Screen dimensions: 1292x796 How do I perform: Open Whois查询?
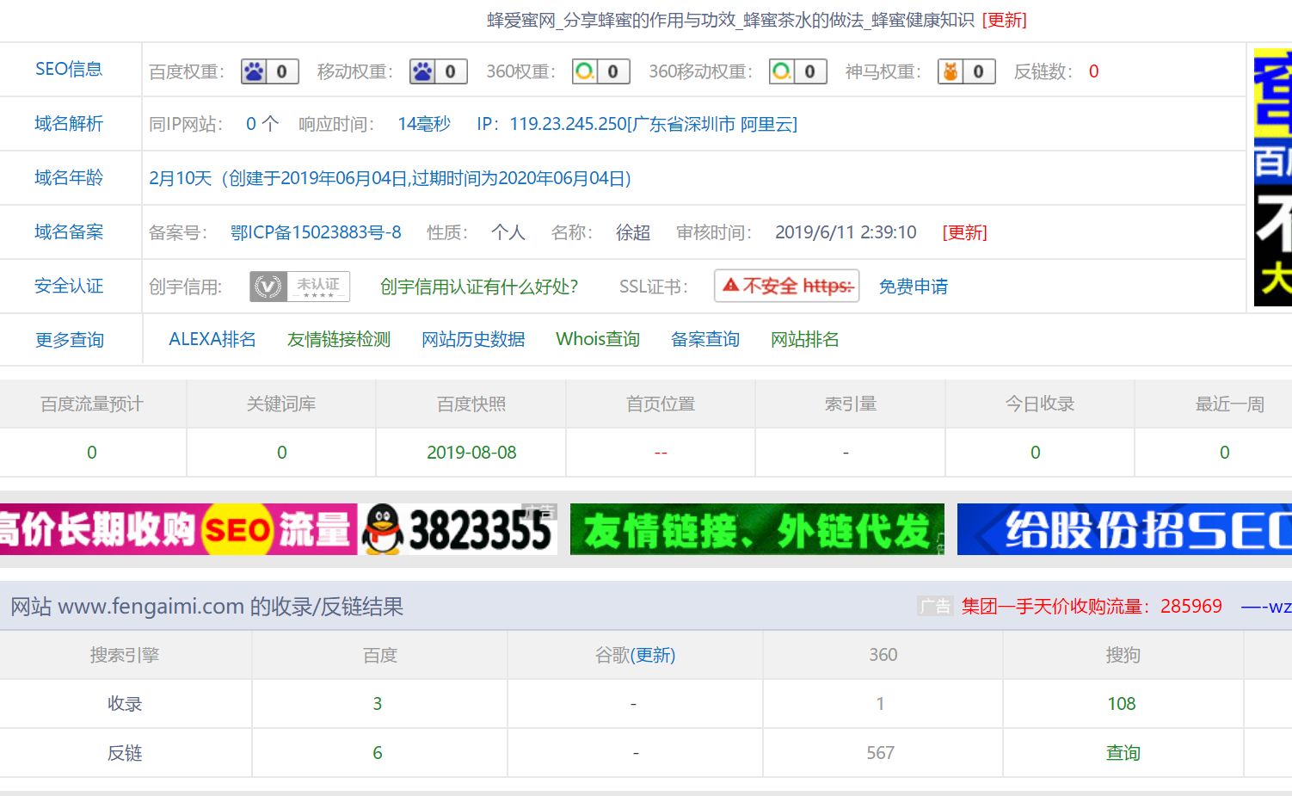[x=598, y=339]
